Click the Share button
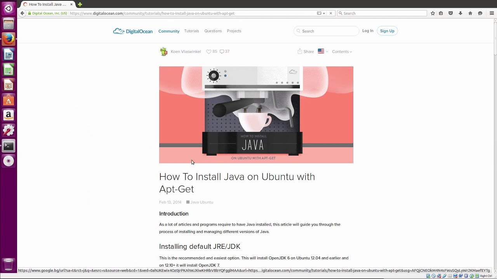The width and height of the screenshot is (497, 279). [x=306, y=52]
